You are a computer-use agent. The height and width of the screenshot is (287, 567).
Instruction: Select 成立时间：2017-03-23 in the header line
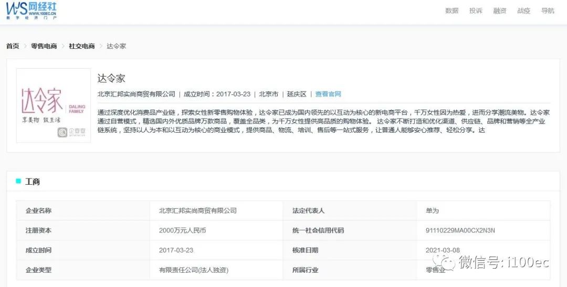pos(217,94)
